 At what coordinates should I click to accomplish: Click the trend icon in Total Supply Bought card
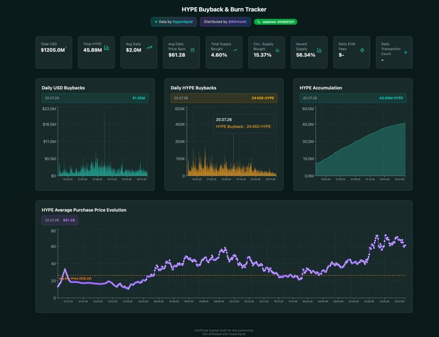(235, 50)
